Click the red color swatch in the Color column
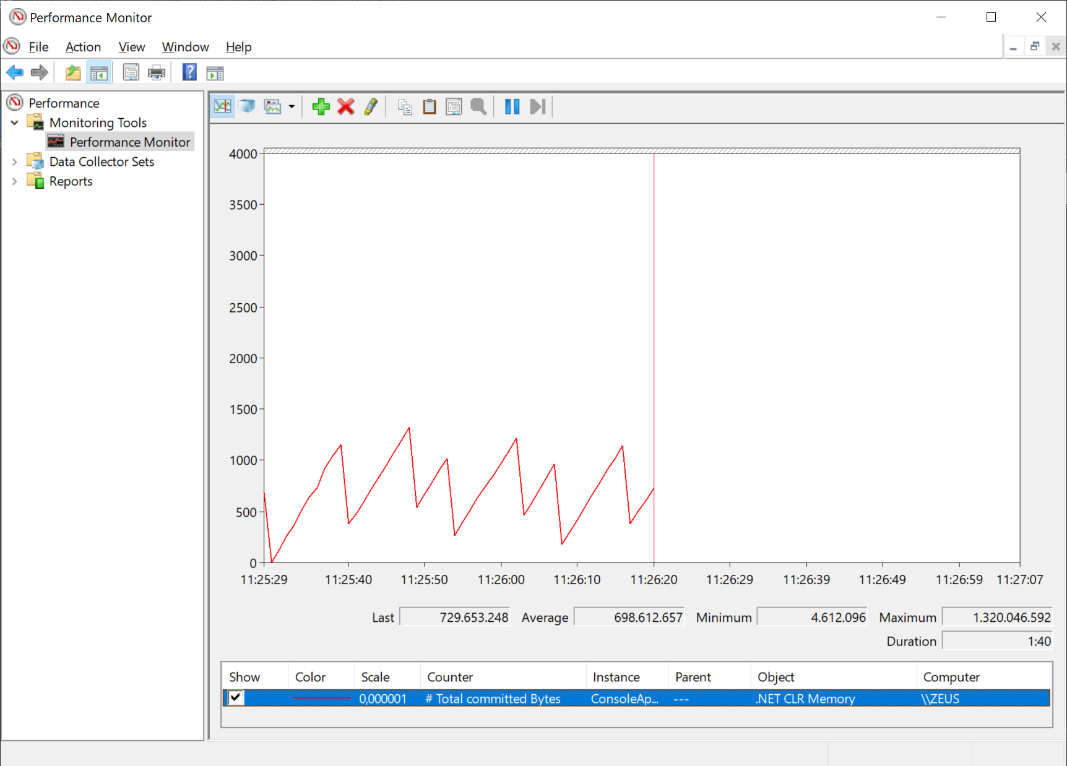Viewport: 1067px width, 766px height. pyautogui.click(x=321, y=698)
